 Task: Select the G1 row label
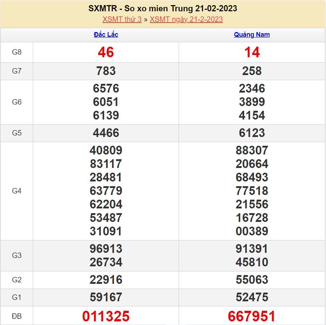pyautogui.click(x=17, y=297)
